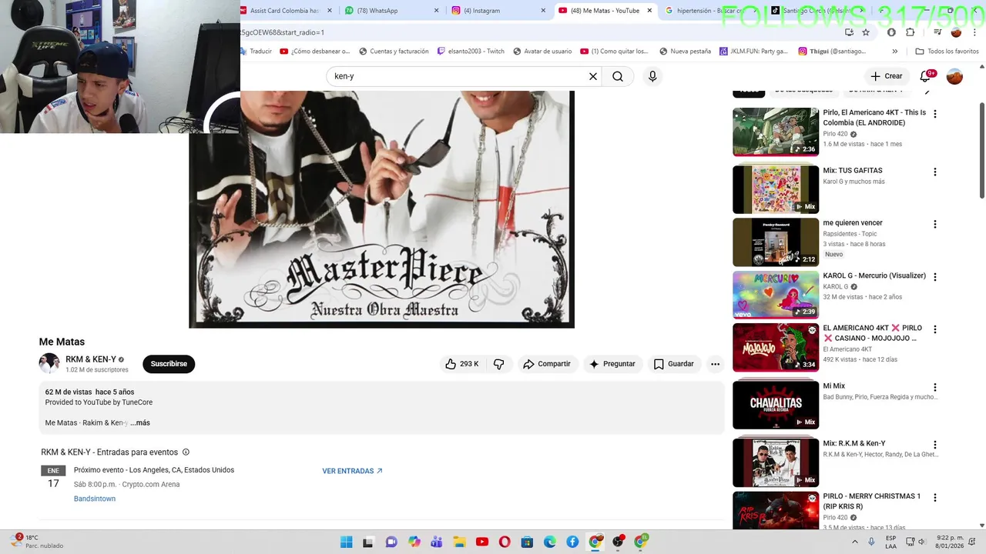Open Windows Start menu
The image size is (986, 554).
point(346,542)
